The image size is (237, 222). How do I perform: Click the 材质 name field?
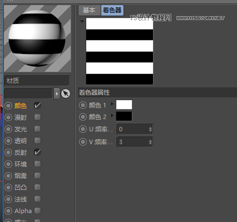click(x=37, y=81)
